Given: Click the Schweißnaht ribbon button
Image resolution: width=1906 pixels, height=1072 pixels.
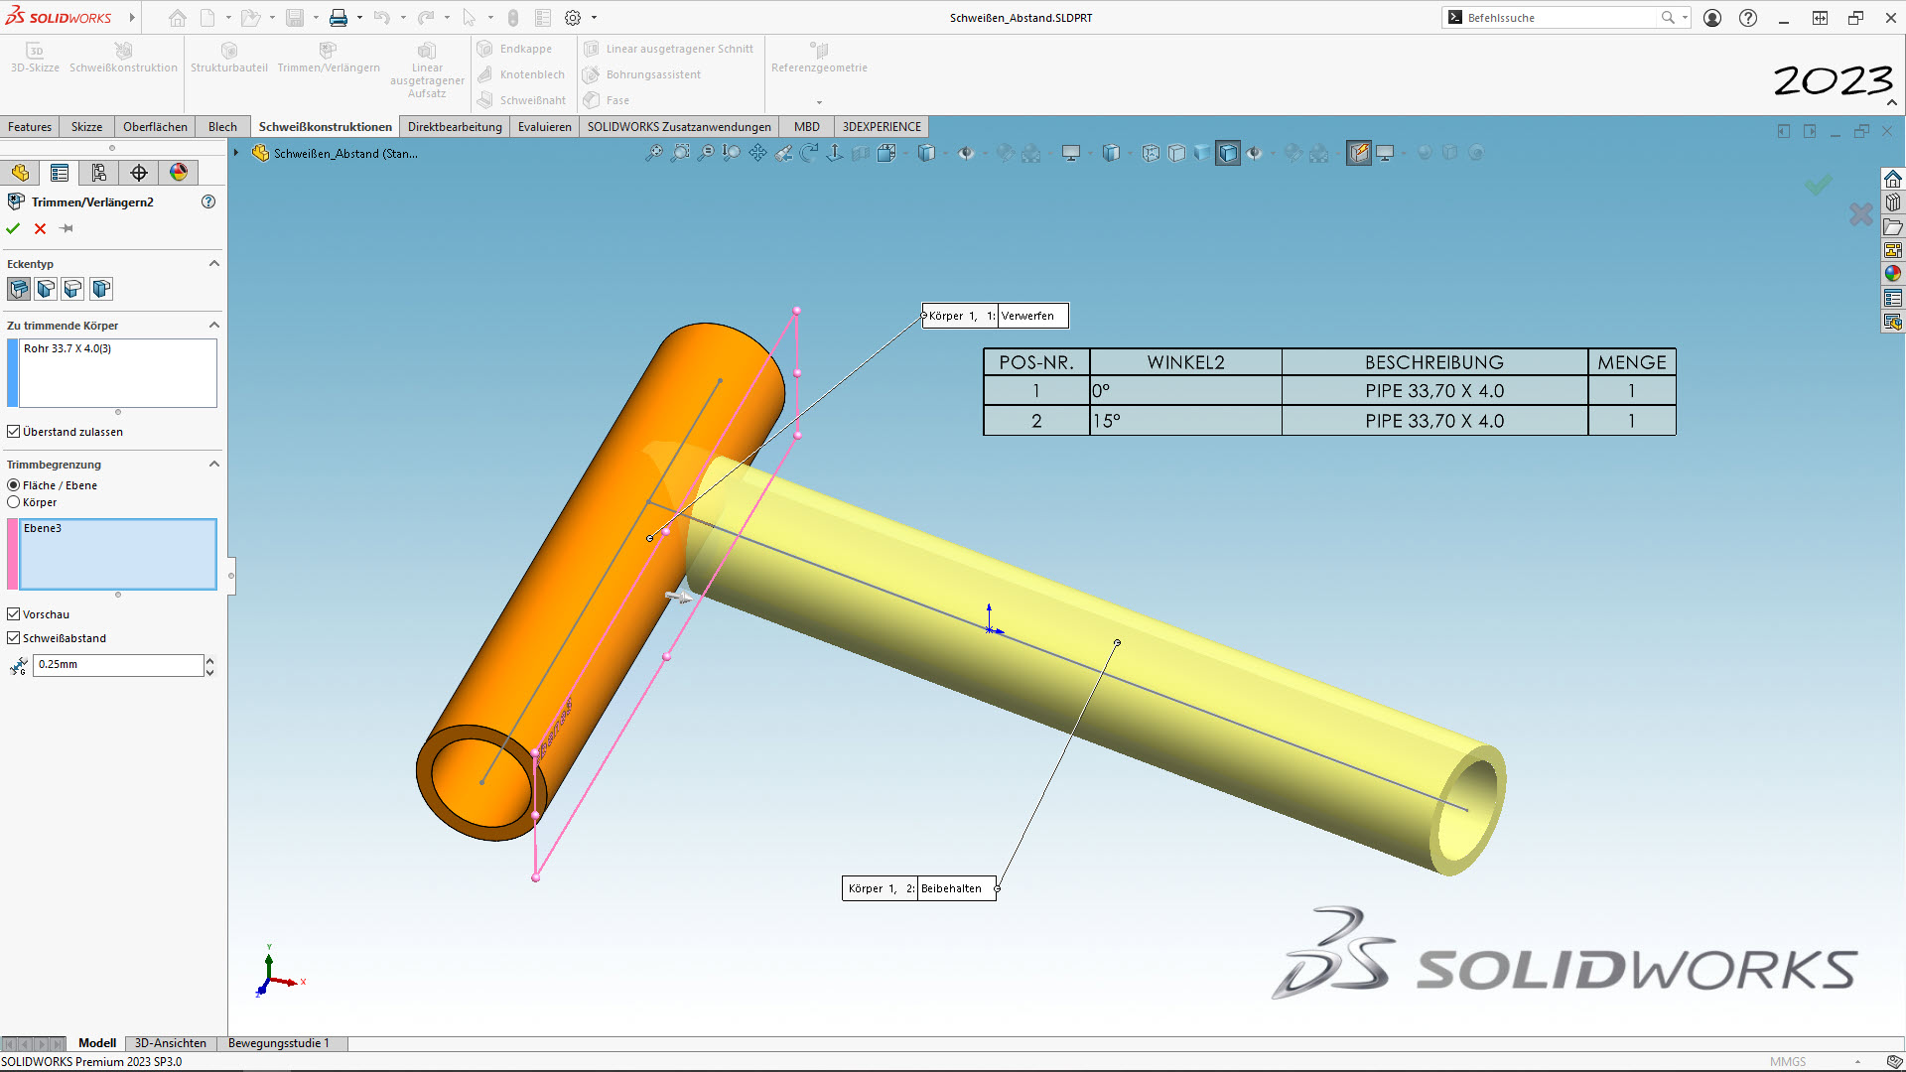Looking at the screenshot, I should point(522,100).
